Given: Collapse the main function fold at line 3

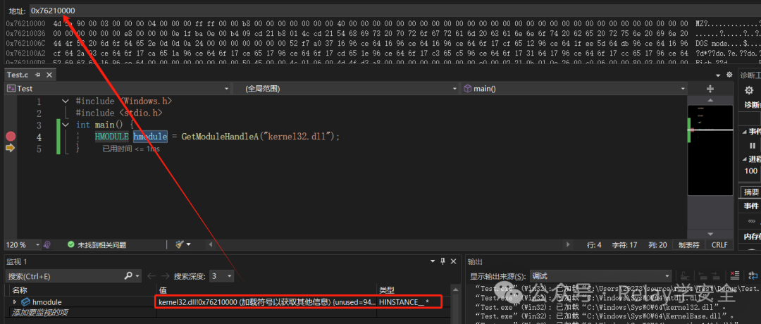Looking at the screenshot, I should 66,125.
